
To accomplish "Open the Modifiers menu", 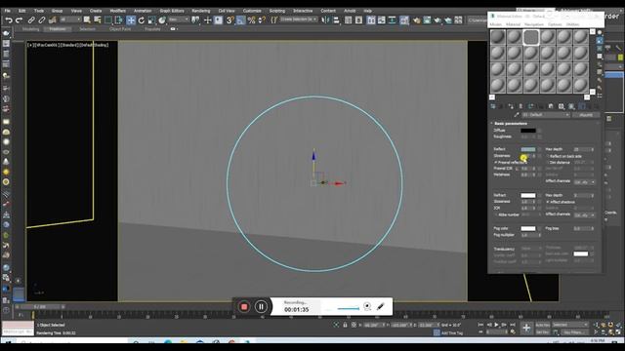I will (x=117, y=11).
